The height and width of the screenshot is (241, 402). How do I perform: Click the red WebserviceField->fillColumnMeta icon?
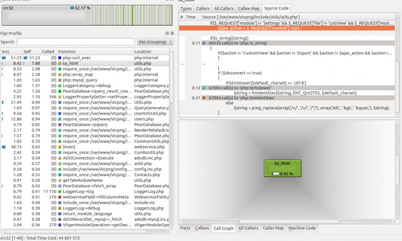pos(60,197)
